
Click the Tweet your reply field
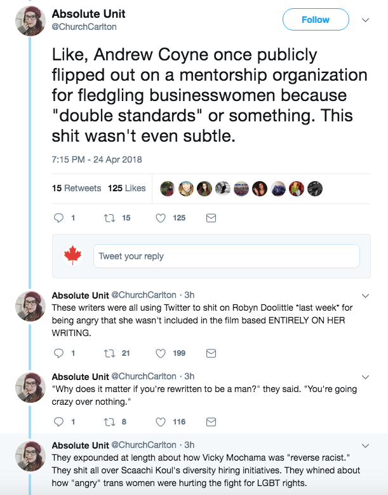pyautogui.click(x=226, y=256)
